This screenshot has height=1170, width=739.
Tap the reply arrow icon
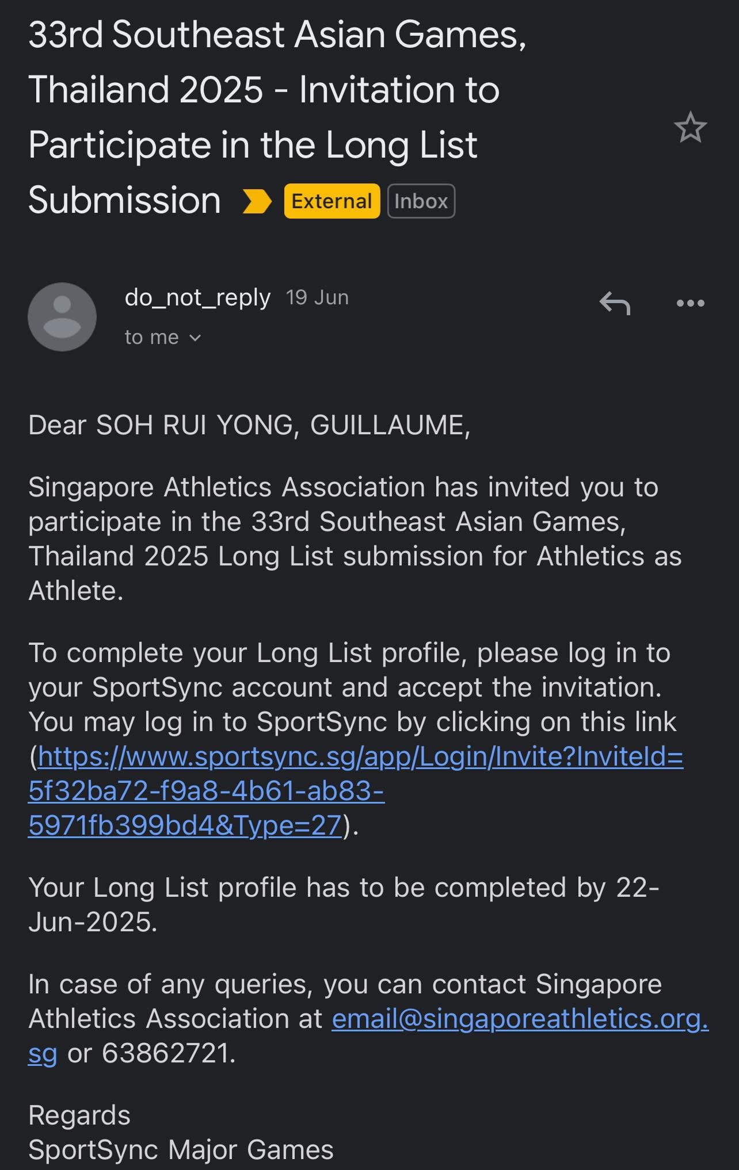click(615, 303)
